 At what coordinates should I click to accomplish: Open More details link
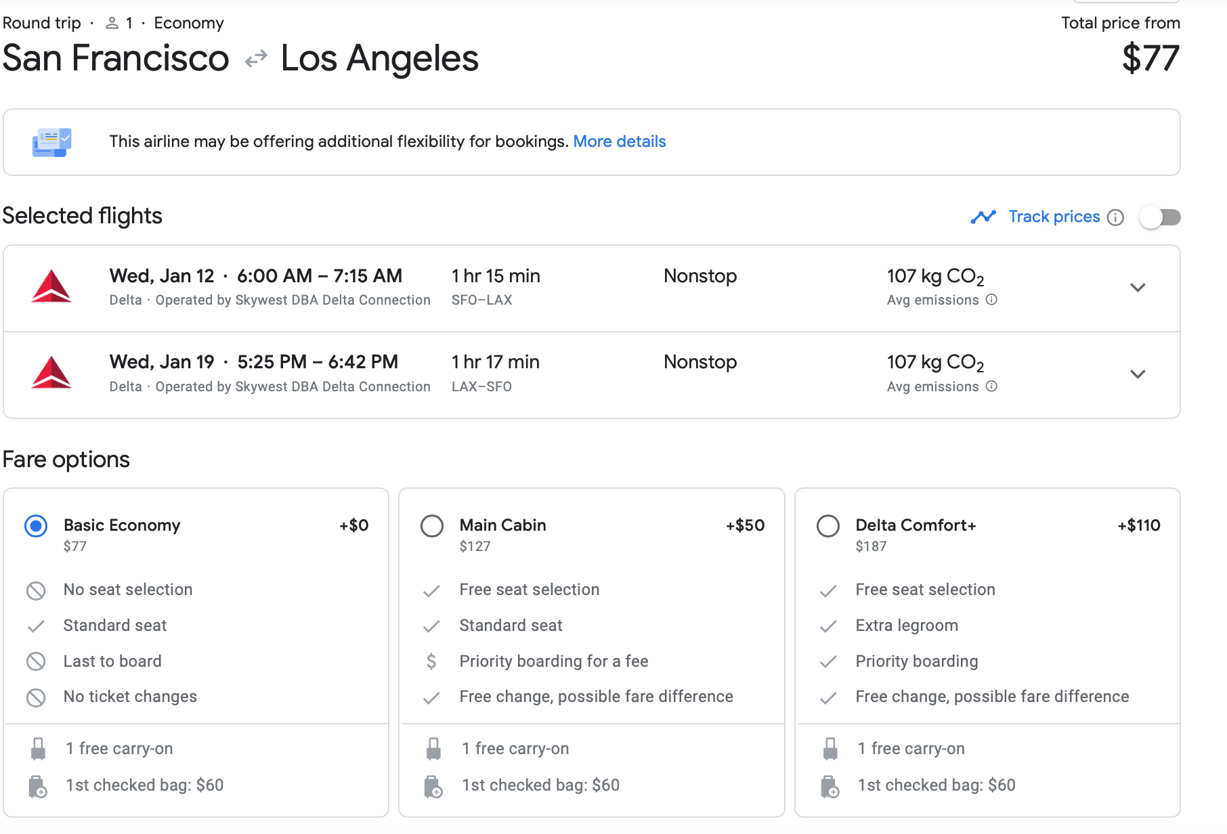pyautogui.click(x=620, y=141)
